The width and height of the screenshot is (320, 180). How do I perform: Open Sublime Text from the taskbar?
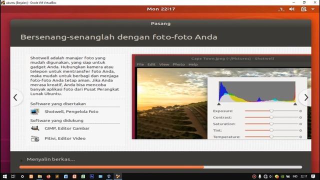tap(57, 176)
